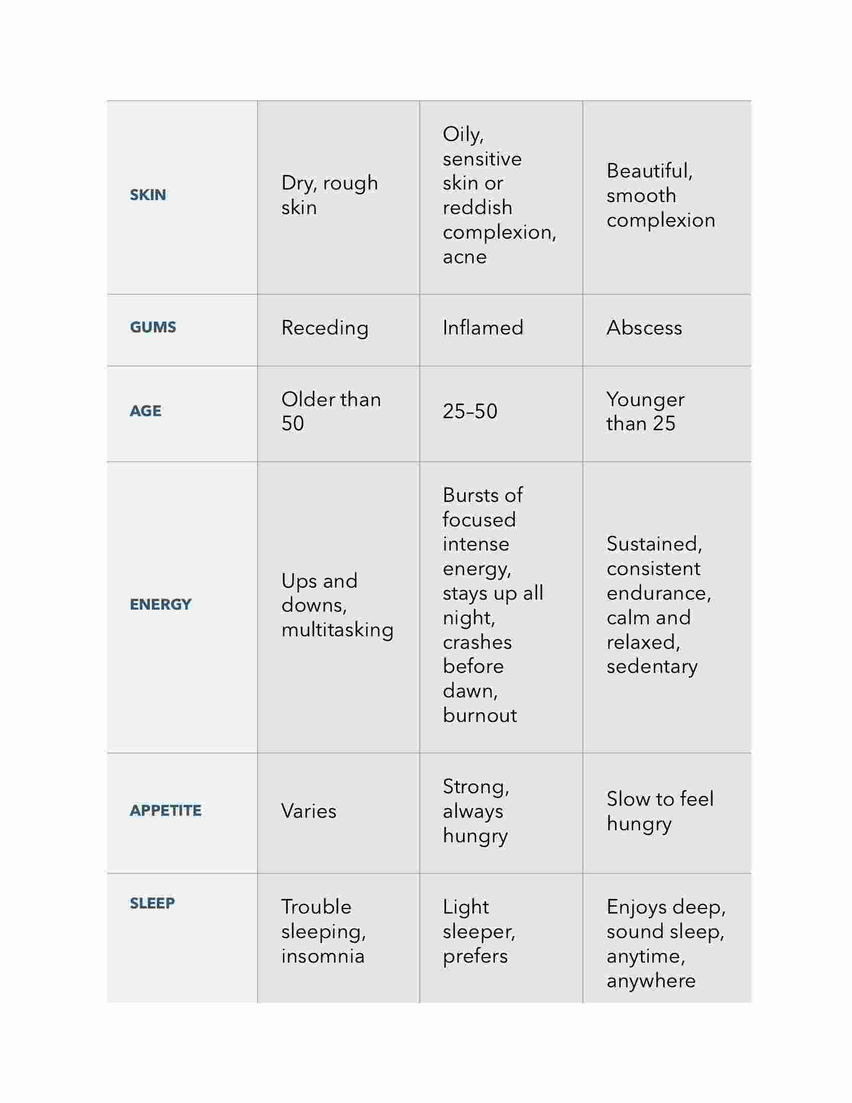Click the 'Strong, always hungry' cell

[x=501, y=813]
